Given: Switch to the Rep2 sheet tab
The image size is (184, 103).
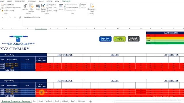Looking at the screenshot, I should click(57, 101).
